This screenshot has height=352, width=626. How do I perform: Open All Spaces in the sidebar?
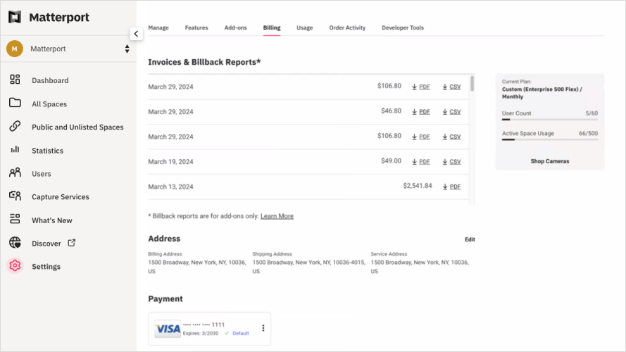point(49,103)
